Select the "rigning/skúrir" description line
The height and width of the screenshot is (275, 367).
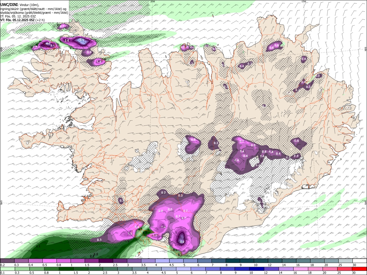coord(34,9)
